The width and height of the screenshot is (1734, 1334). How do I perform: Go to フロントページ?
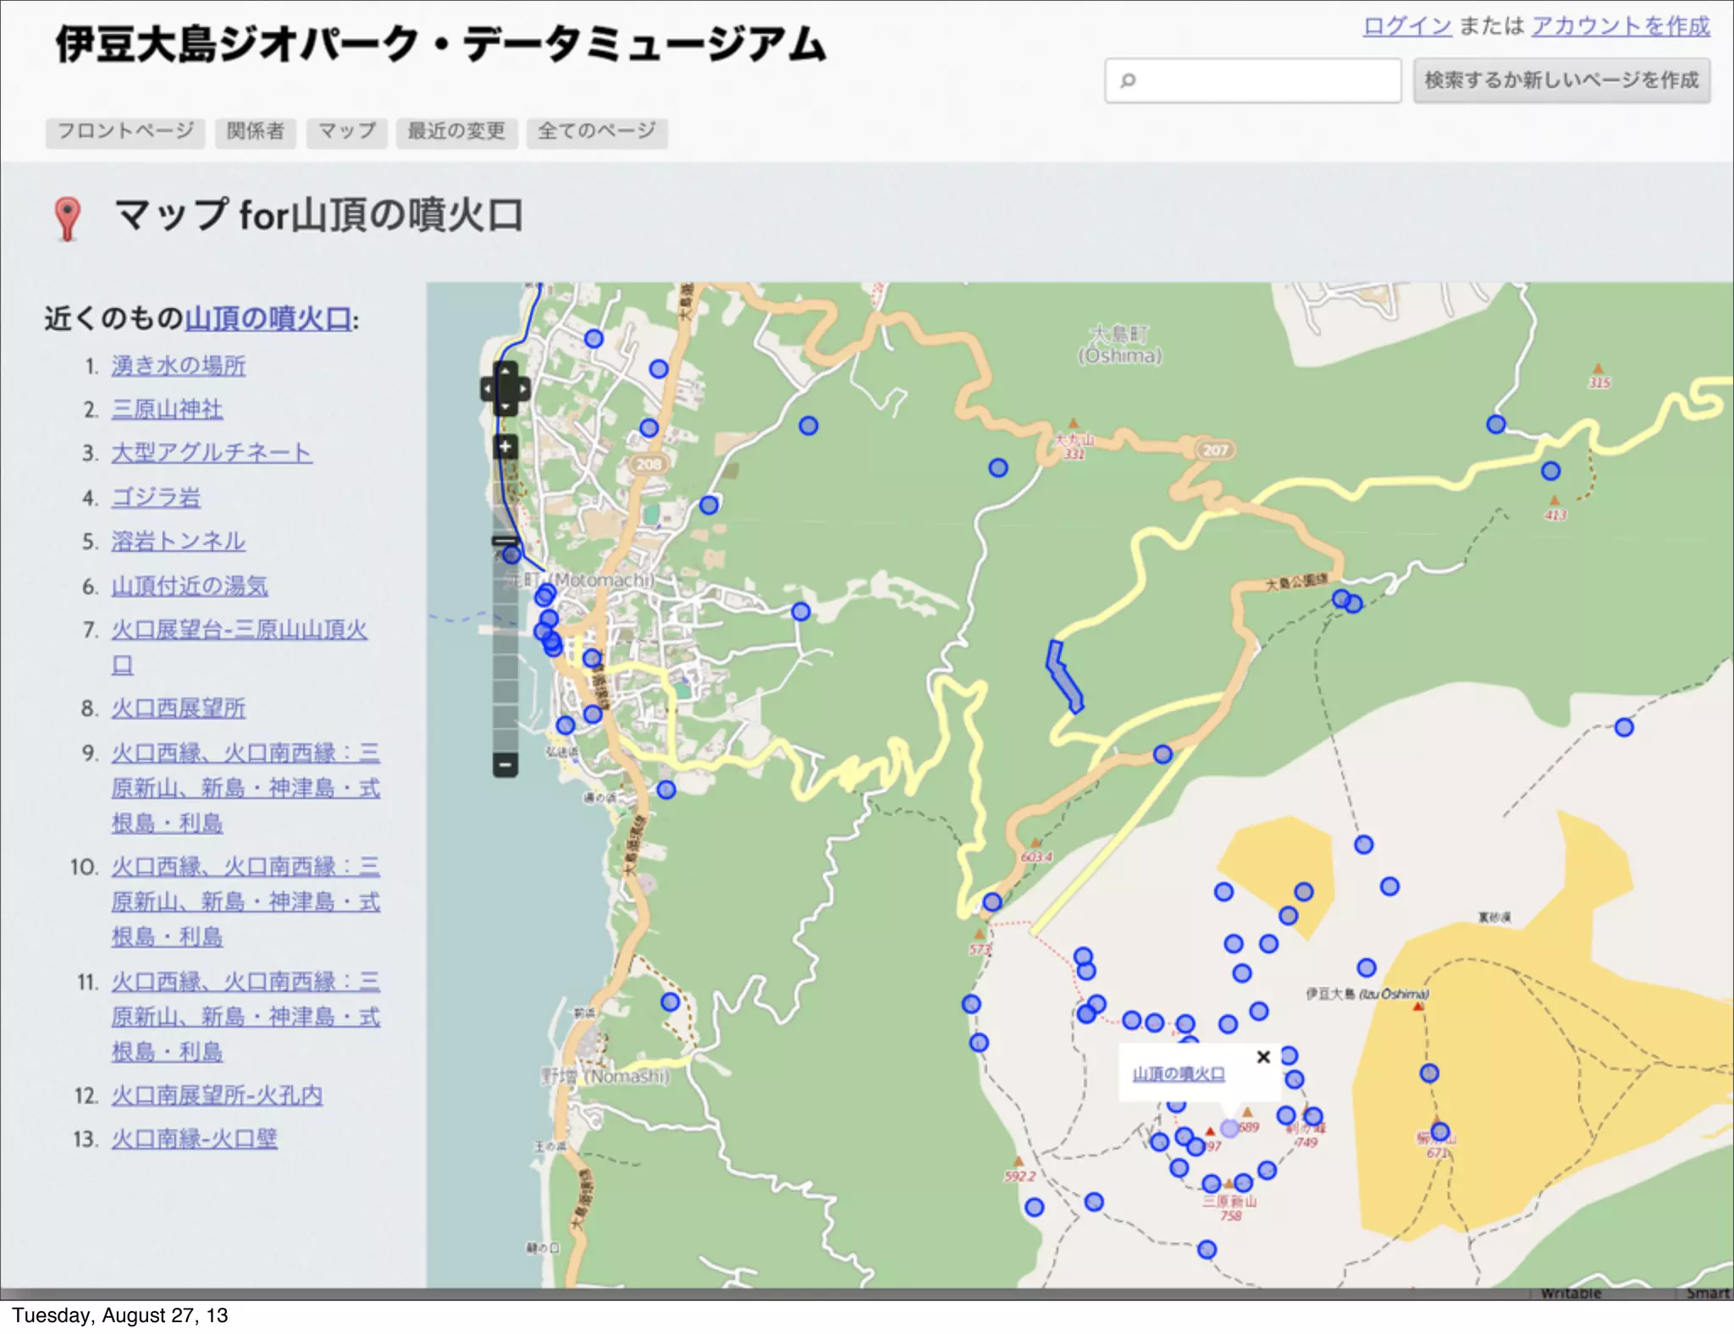click(125, 131)
